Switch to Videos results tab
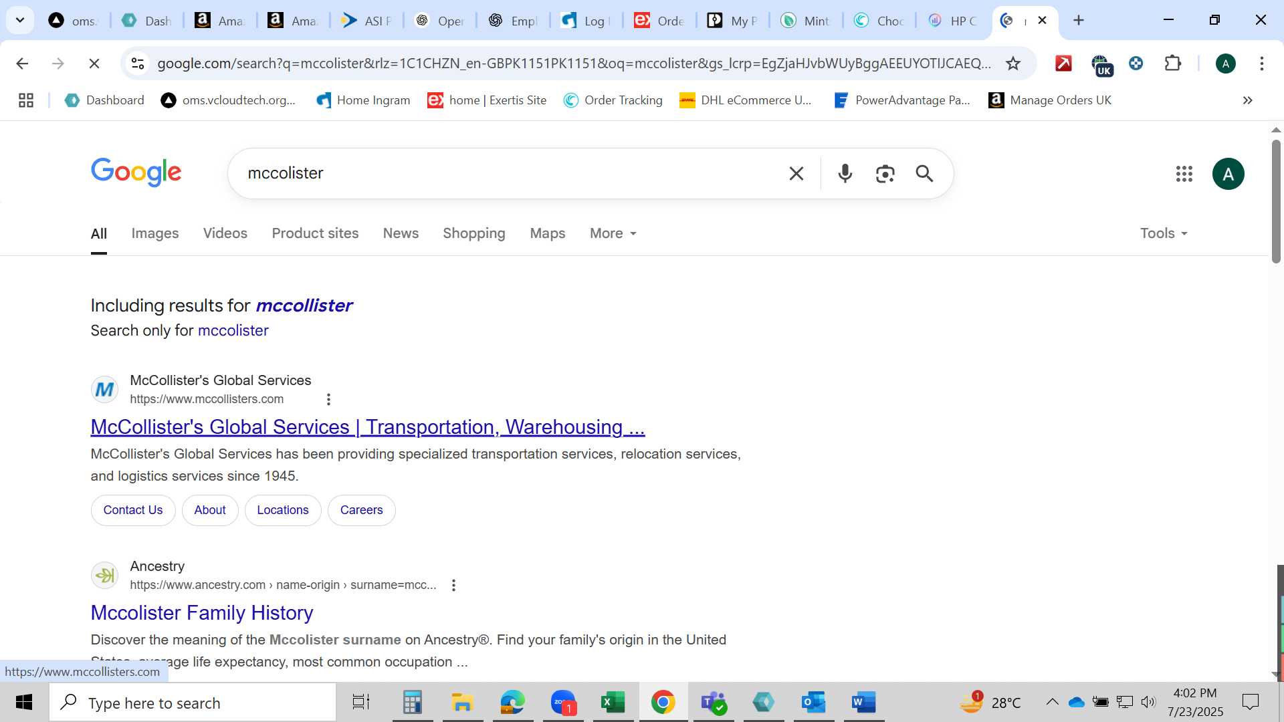 coord(225,233)
